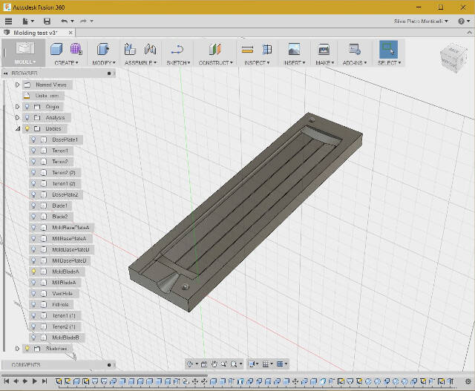Viewport: 475px width, 391px height.
Task: Toggle visibility bulb of MoldBladeB body
Action: (33, 338)
